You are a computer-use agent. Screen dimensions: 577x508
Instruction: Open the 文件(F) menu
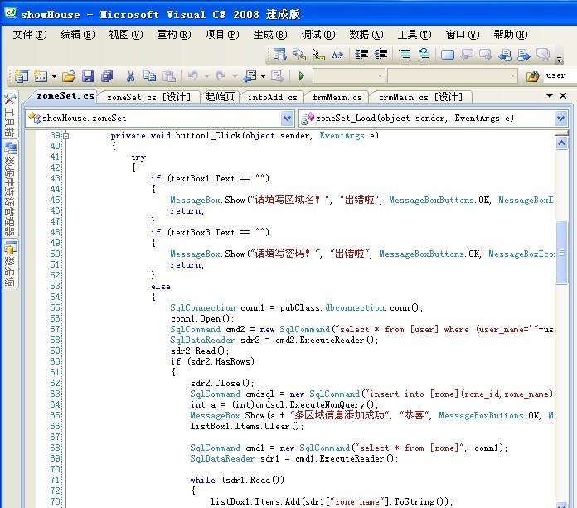(30, 35)
